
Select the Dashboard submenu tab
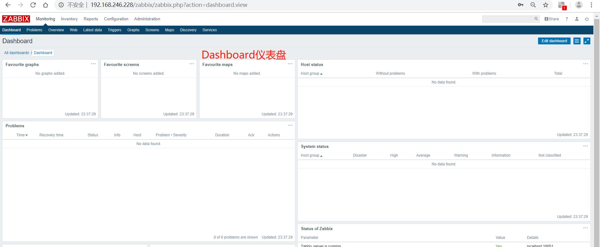point(12,30)
